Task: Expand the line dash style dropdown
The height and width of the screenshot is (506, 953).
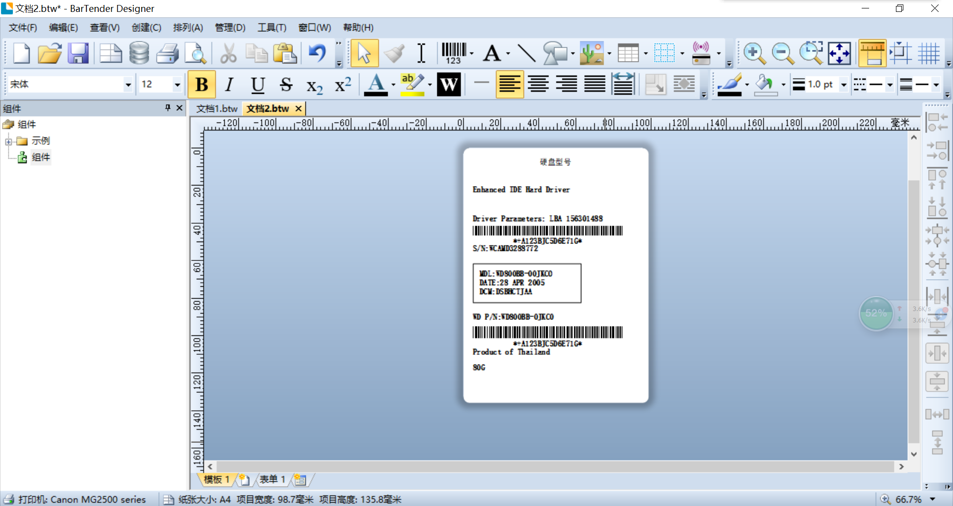Action: 890,84
